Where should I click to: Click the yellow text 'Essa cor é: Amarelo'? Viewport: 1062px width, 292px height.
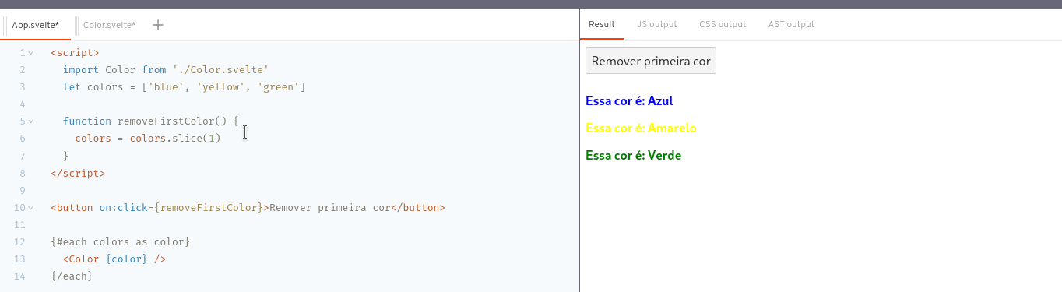(x=641, y=128)
